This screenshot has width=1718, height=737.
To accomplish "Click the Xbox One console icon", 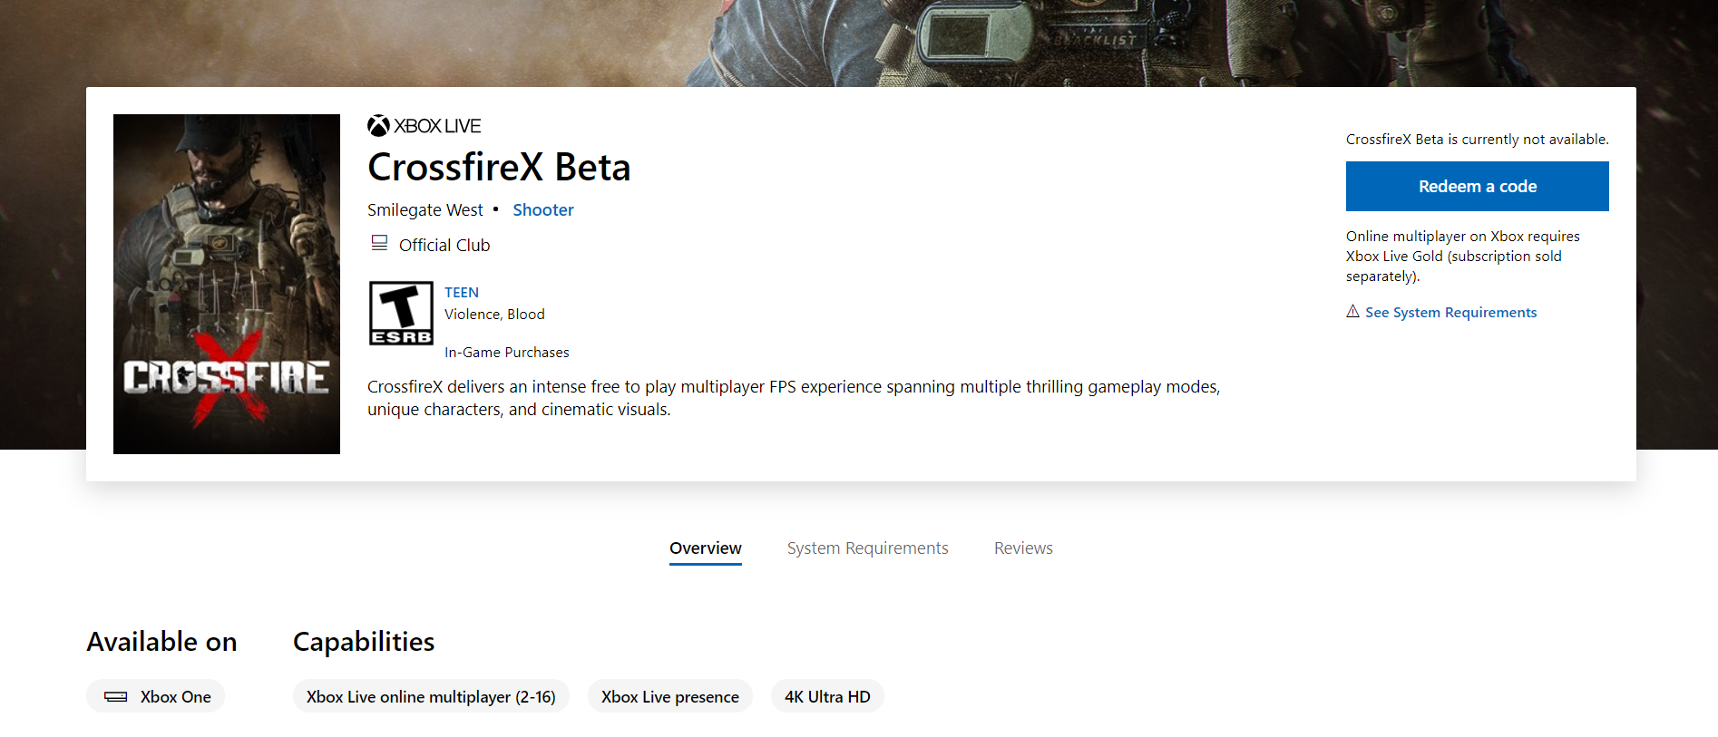I will [x=115, y=696].
